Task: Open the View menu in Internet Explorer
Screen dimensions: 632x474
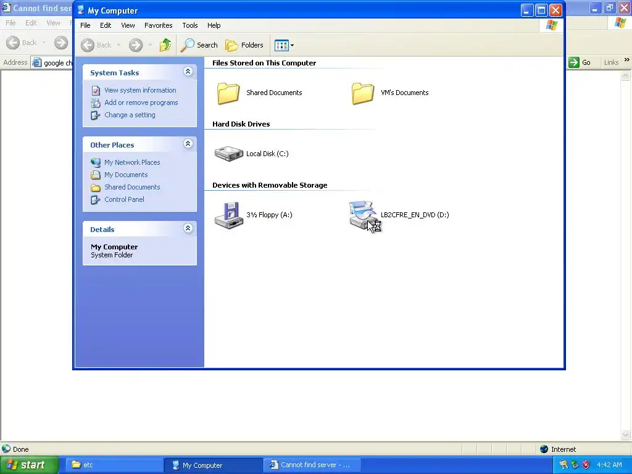Action: (53, 23)
